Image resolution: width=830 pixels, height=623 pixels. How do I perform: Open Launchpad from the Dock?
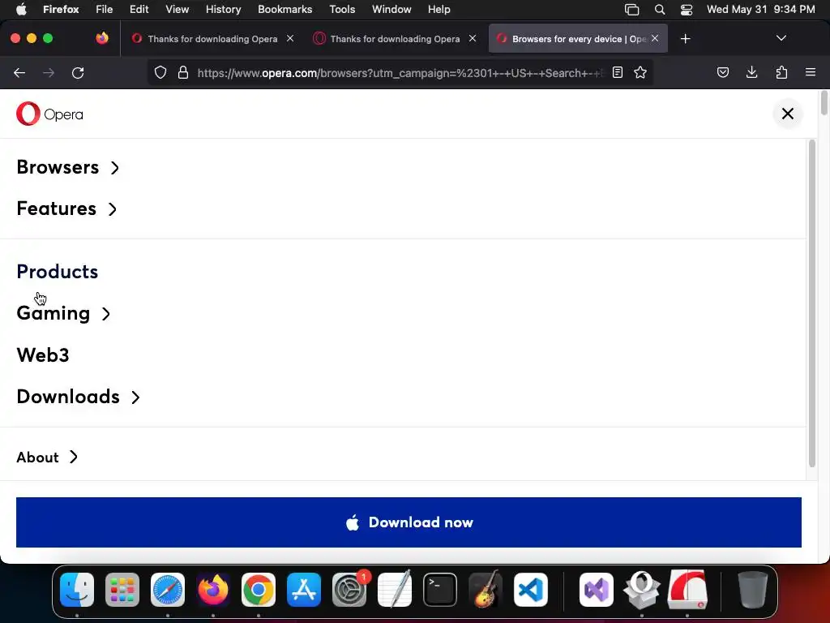point(122,590)
